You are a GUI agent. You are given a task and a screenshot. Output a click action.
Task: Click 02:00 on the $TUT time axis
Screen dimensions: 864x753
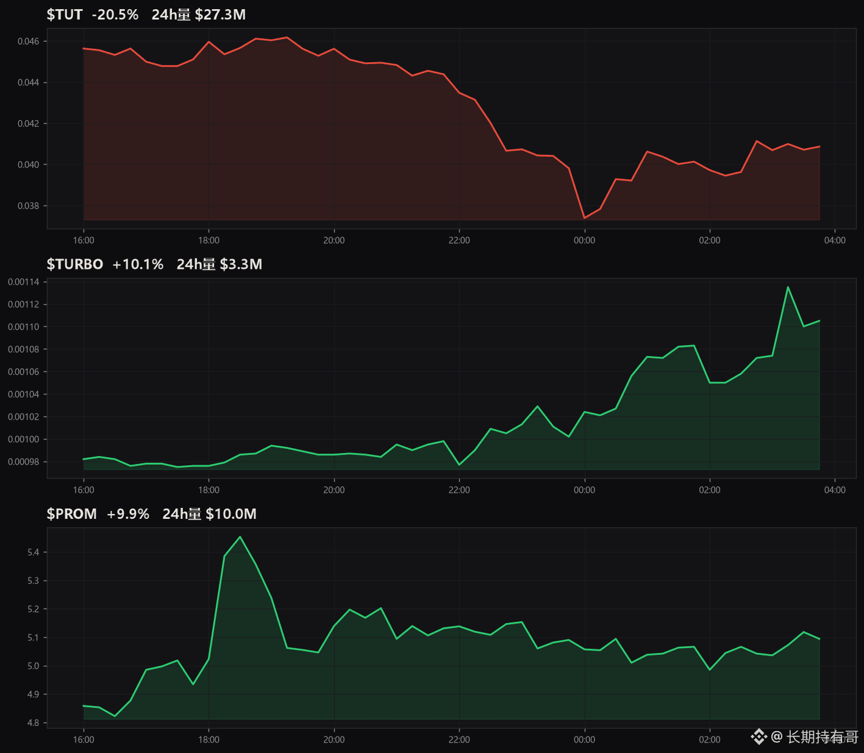[710, 240]
